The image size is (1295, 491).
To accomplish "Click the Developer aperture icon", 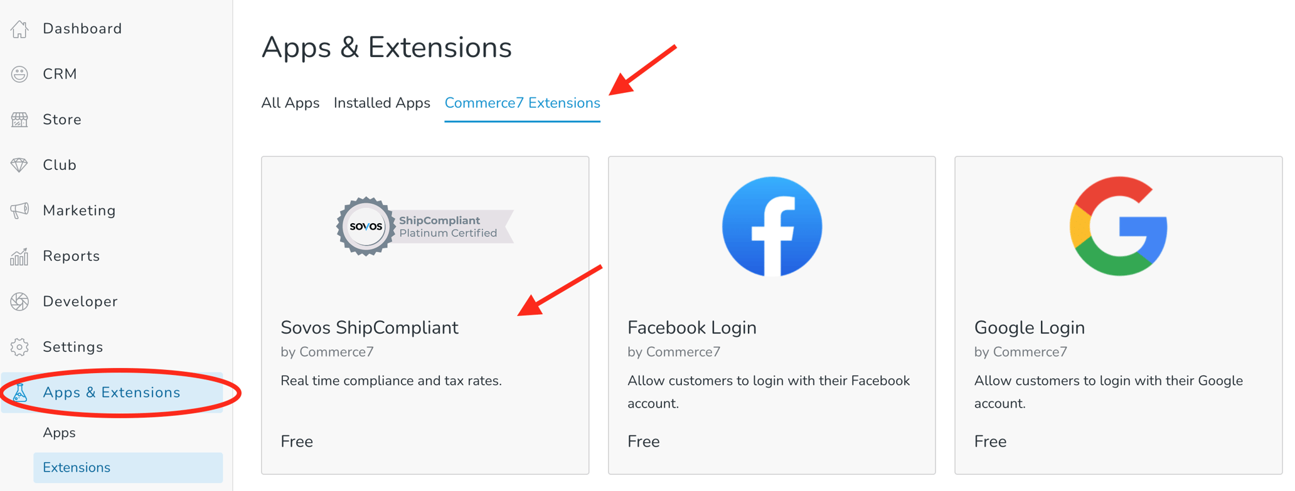I will pos(20,301).
